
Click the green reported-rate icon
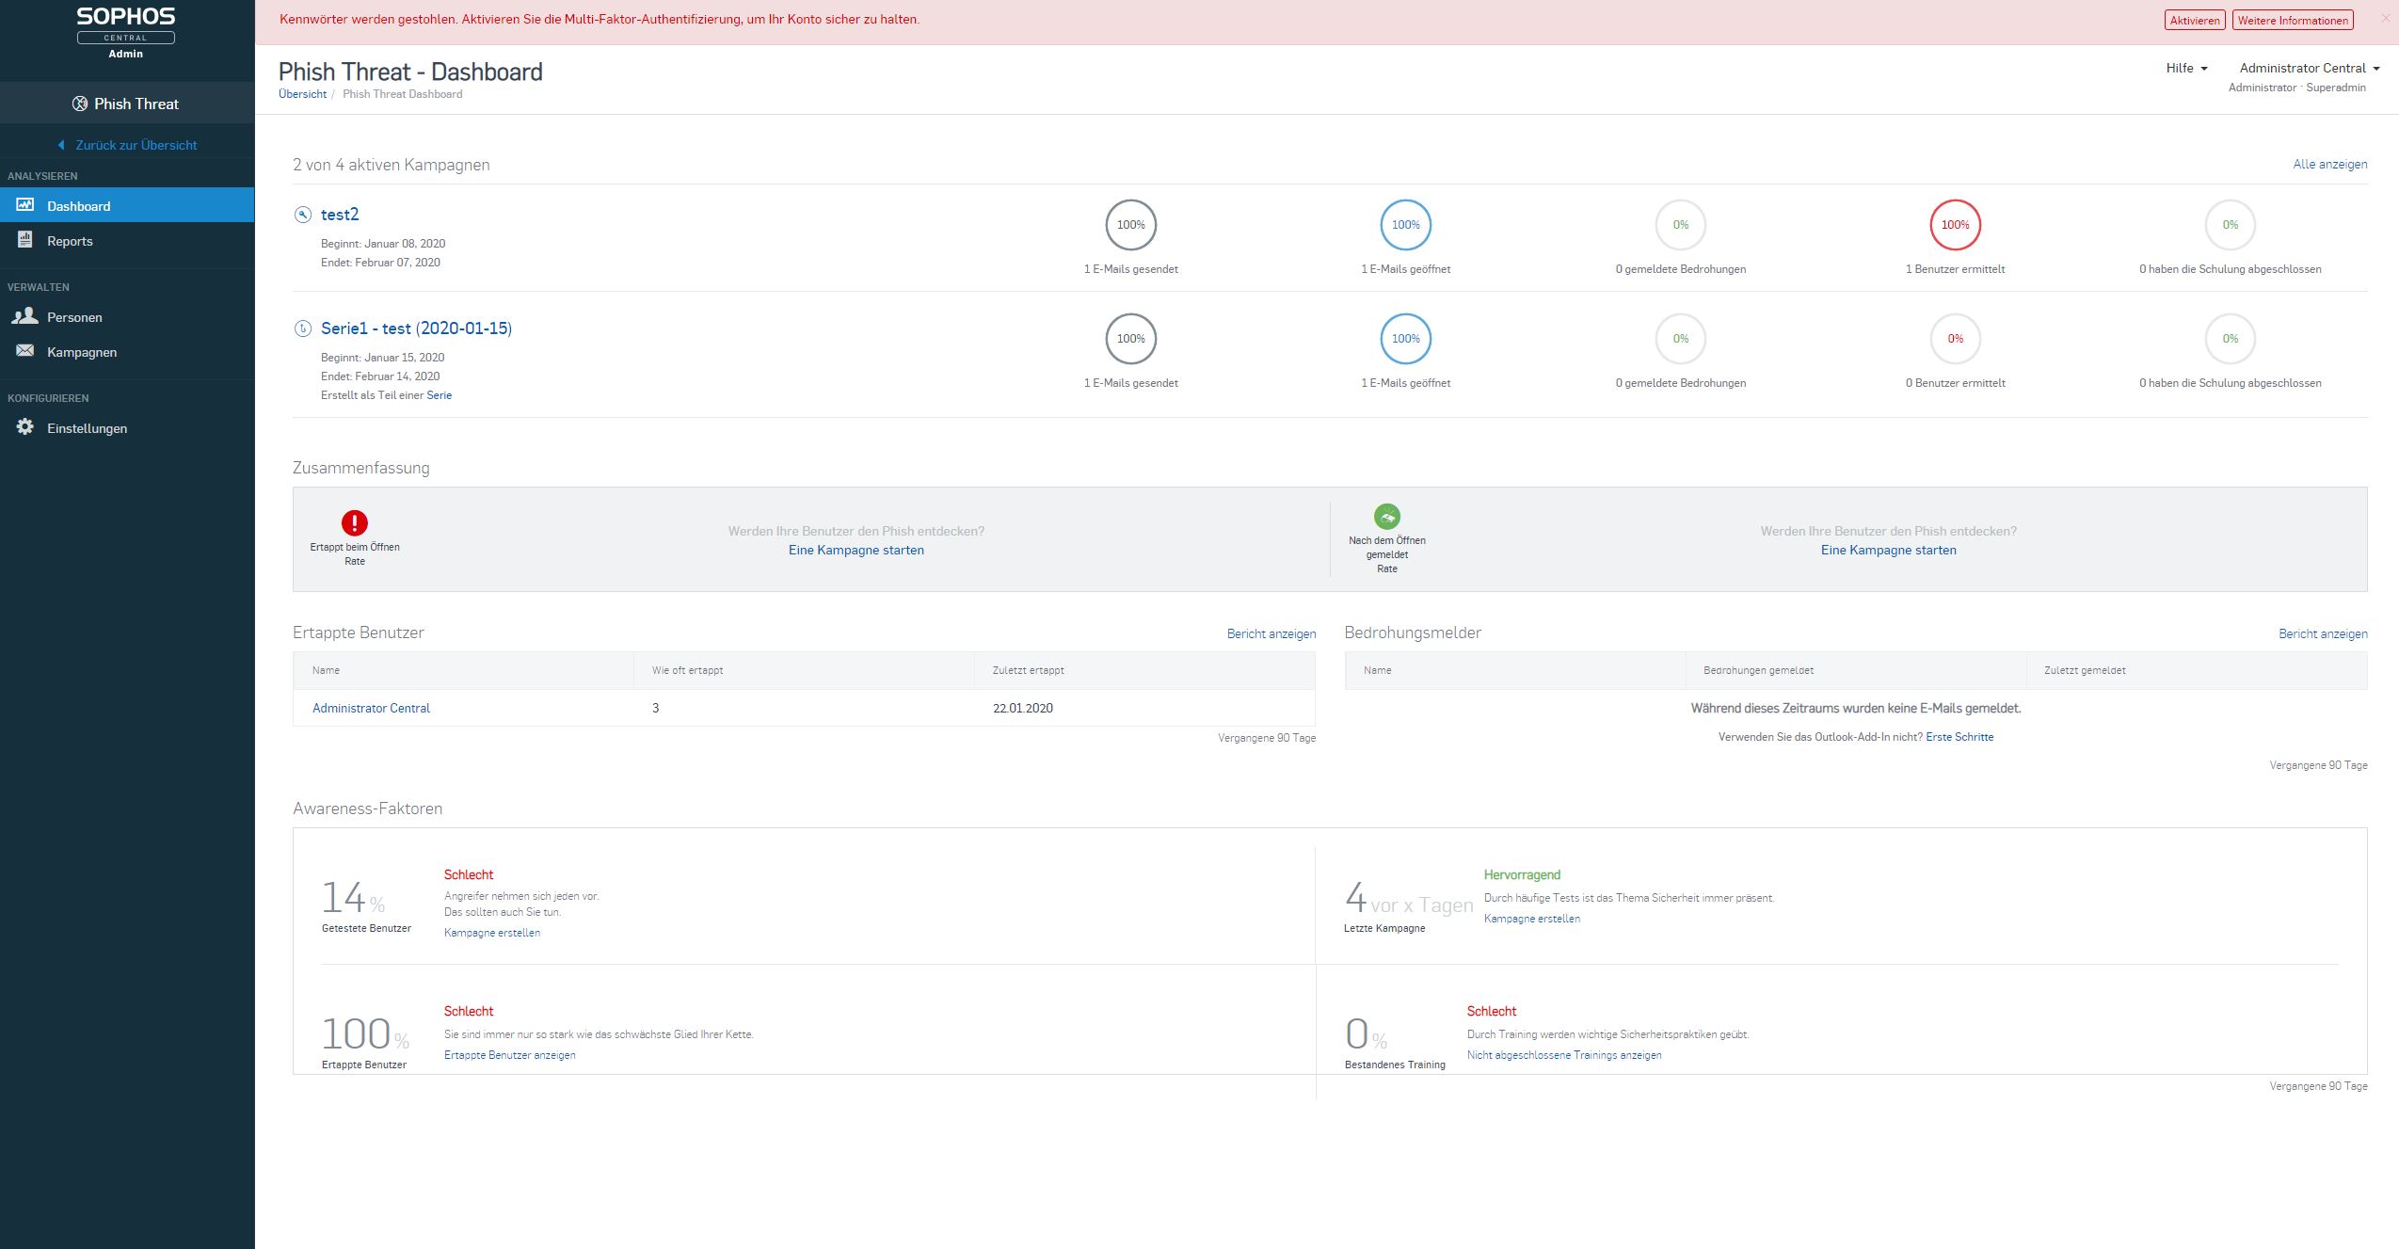1386,516
